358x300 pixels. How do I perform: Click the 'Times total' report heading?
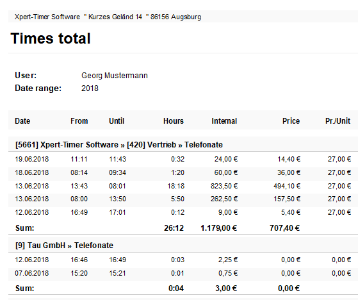(x=51, y=38)
